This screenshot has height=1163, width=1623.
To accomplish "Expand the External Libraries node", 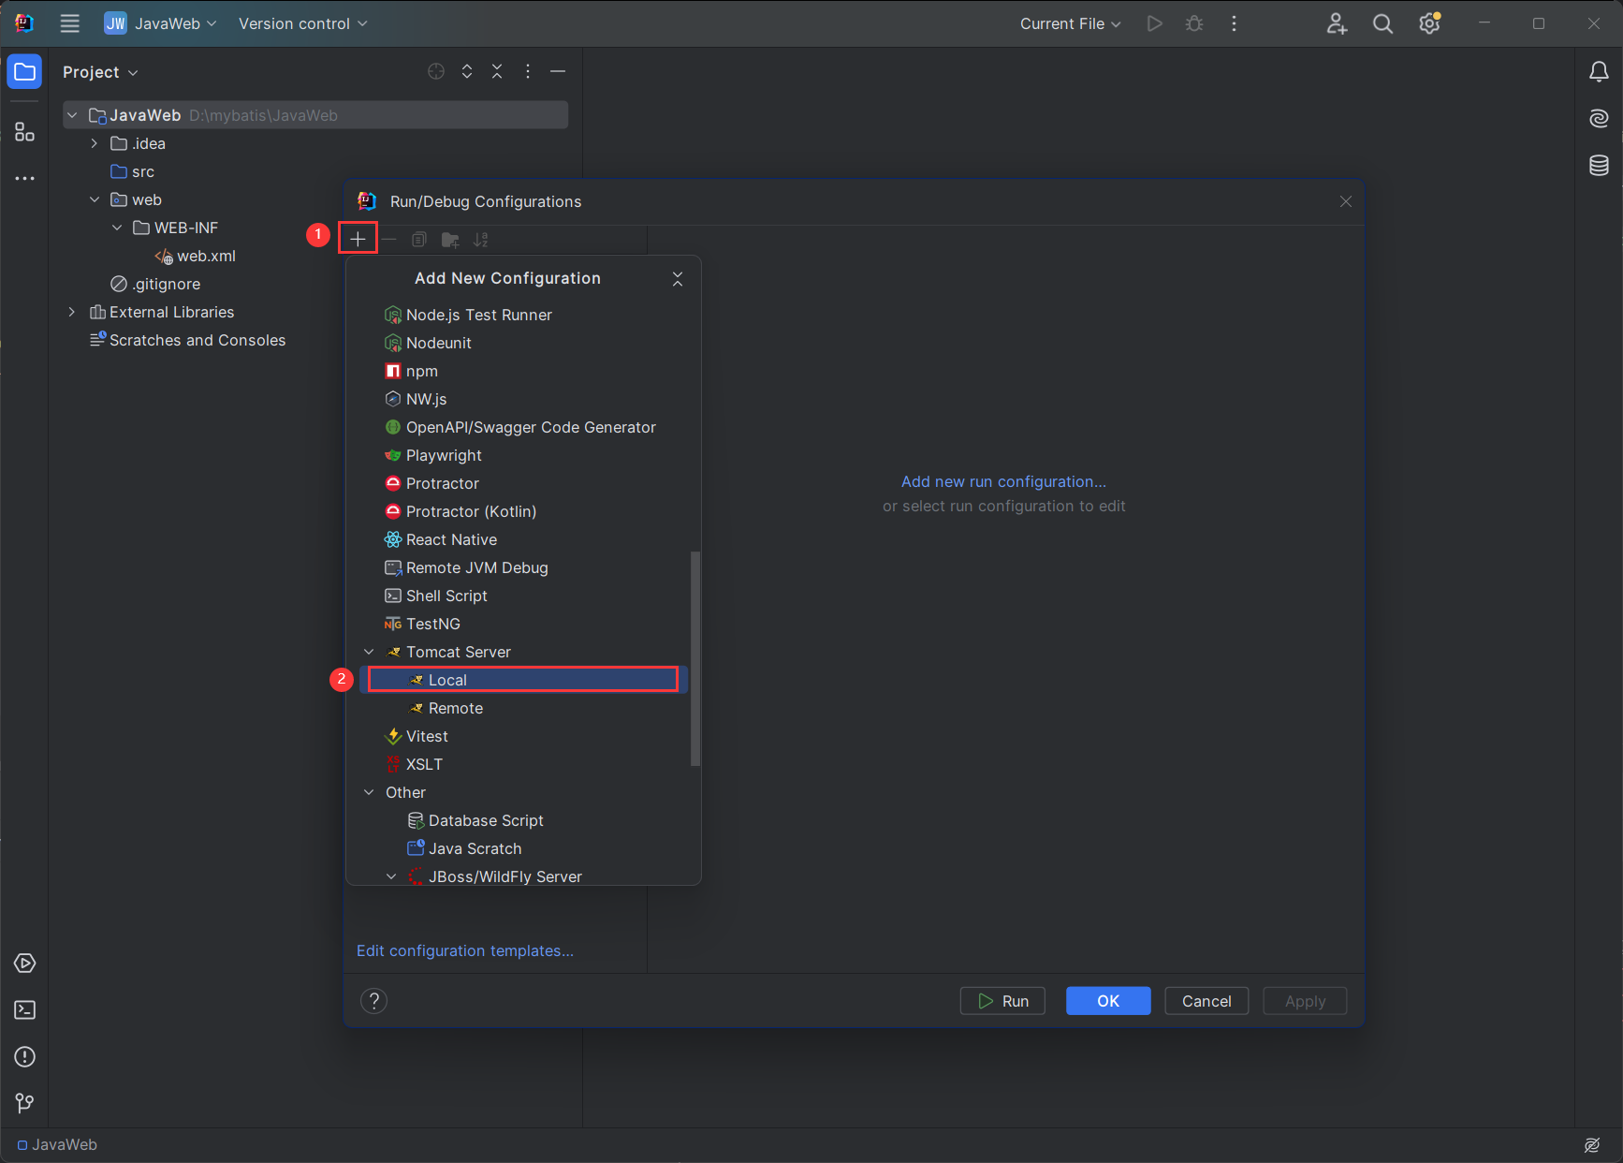I will click(x=72, y=313).
